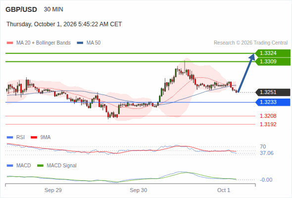The height and width of the screenshot is (198, 292).
Task: Click the RSI legend color swatch
Action: coord(10,138)
